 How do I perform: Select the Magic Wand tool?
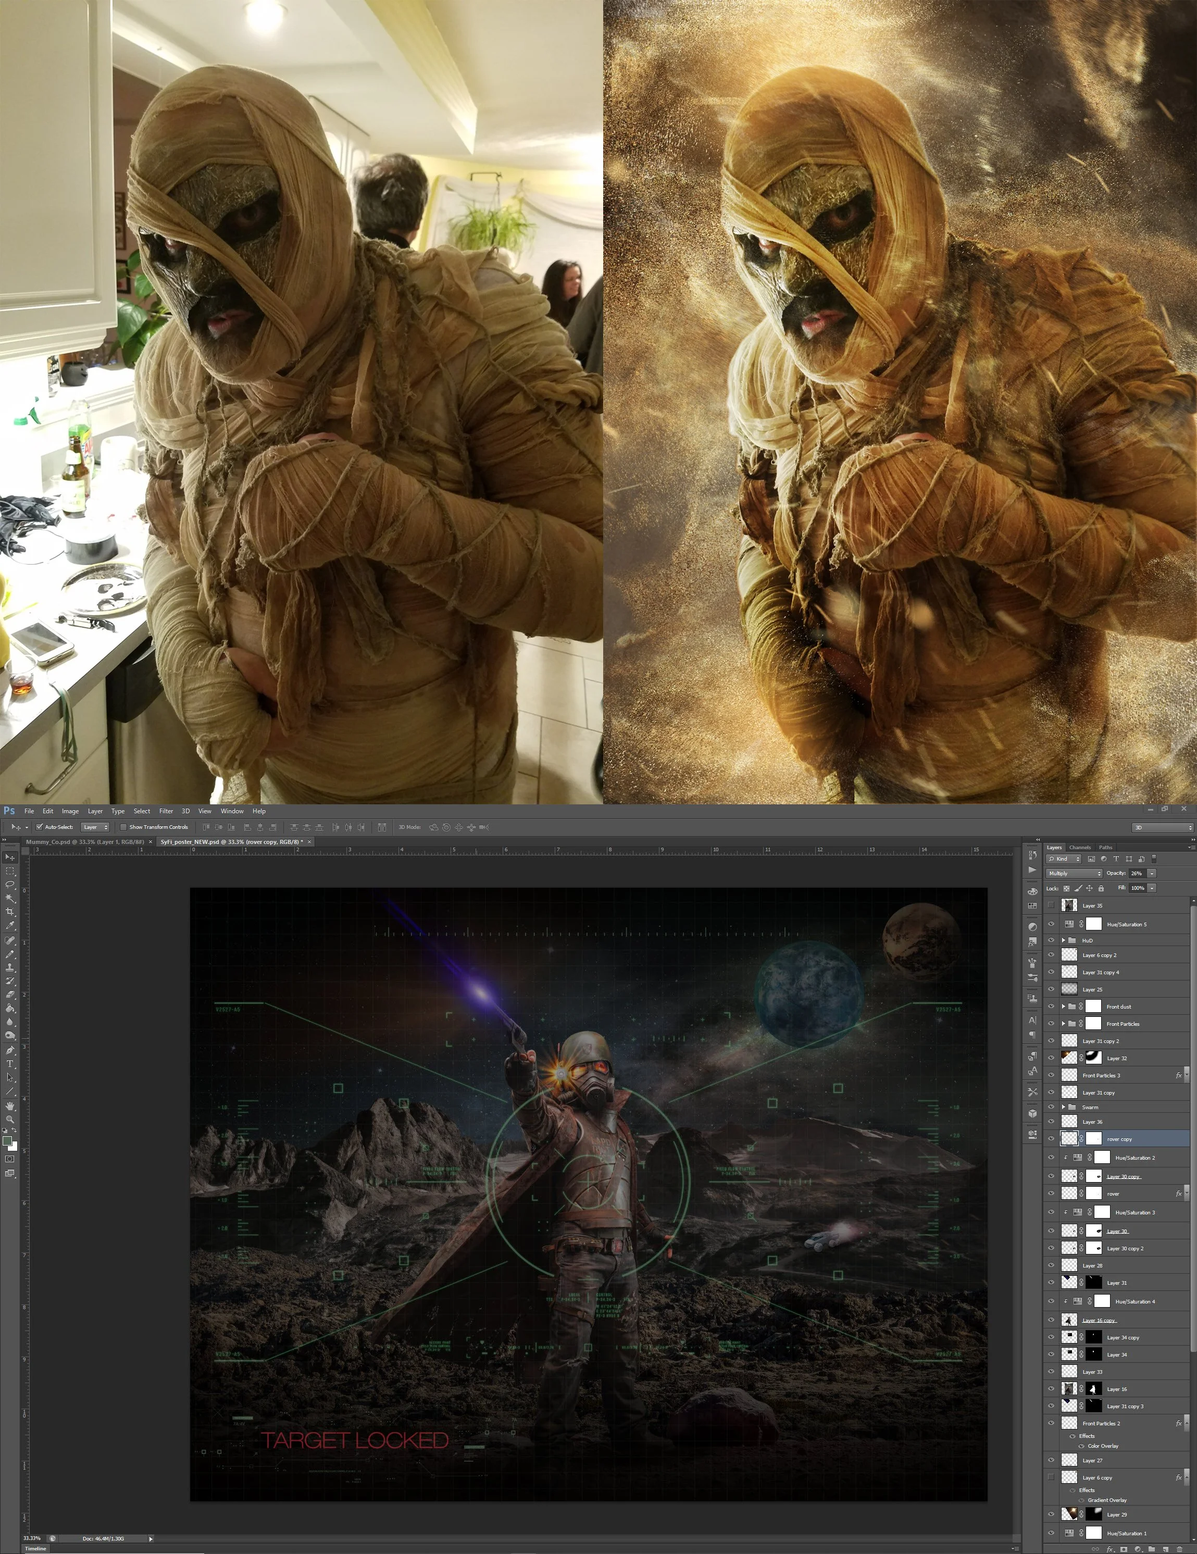point(10,898)
